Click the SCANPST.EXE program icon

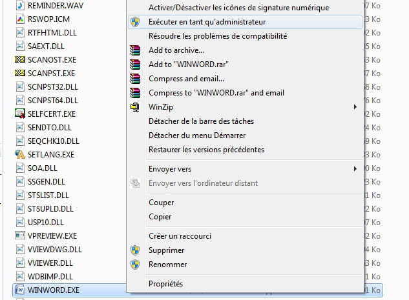[20, 73]
